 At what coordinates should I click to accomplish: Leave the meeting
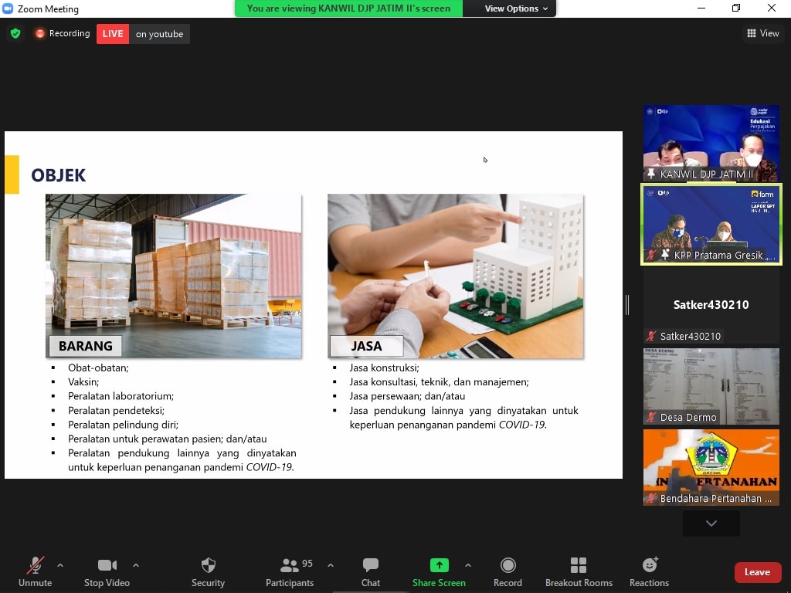756,572
